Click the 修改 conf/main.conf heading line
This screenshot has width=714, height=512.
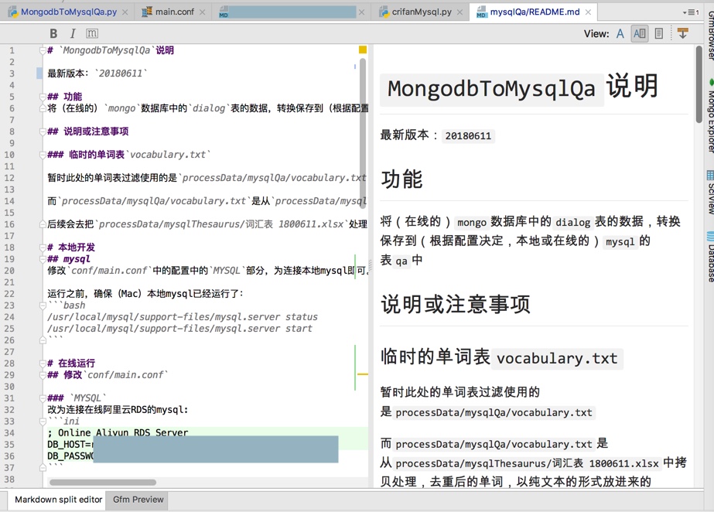pos(108,375)
